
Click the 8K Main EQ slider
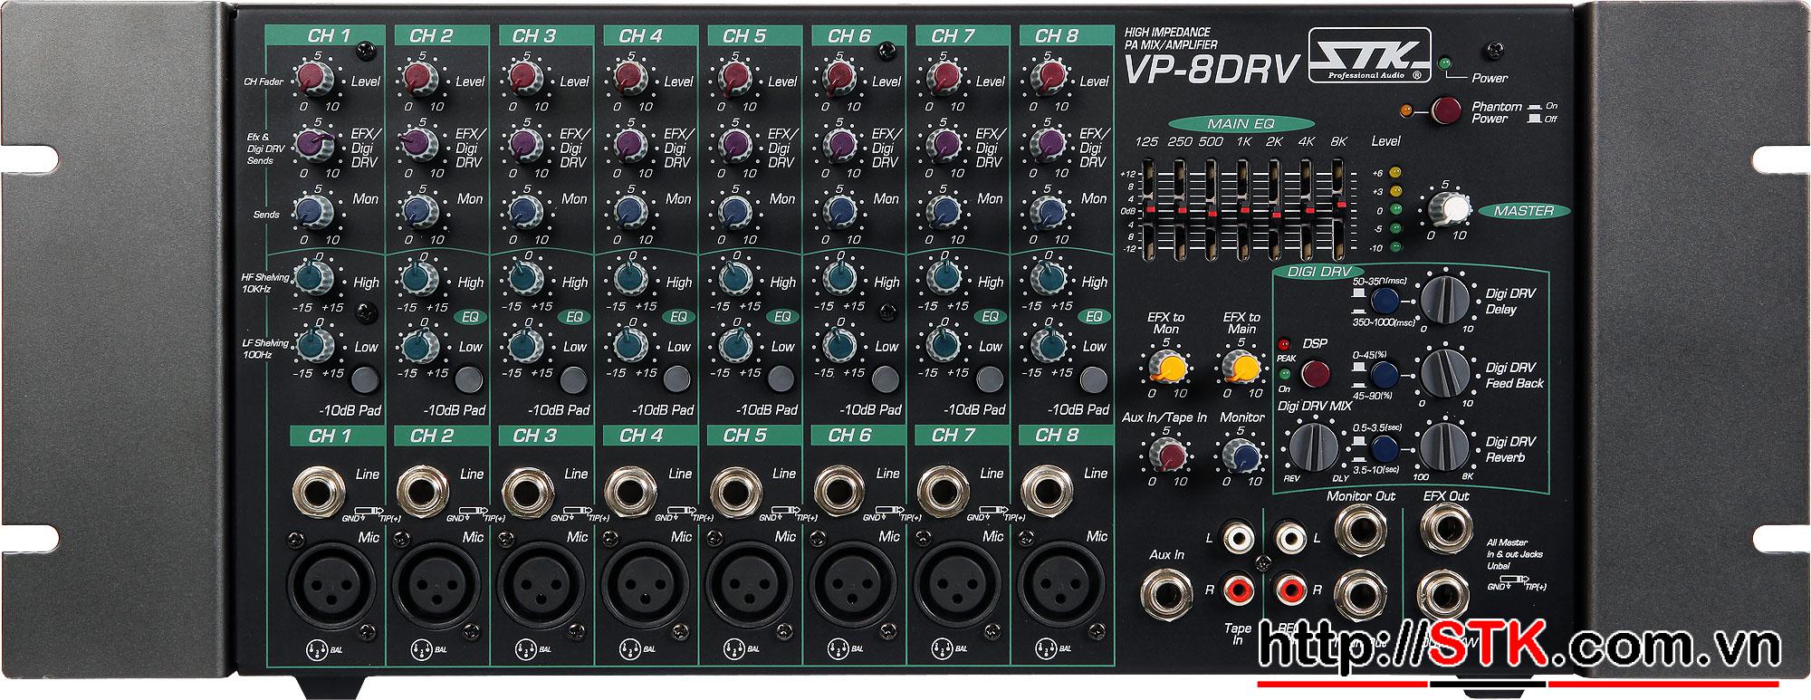pyautogui.click(x=1339, y=208)
